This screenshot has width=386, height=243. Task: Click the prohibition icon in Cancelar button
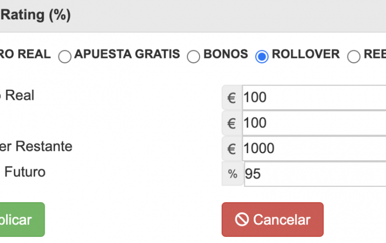point(242,219)
